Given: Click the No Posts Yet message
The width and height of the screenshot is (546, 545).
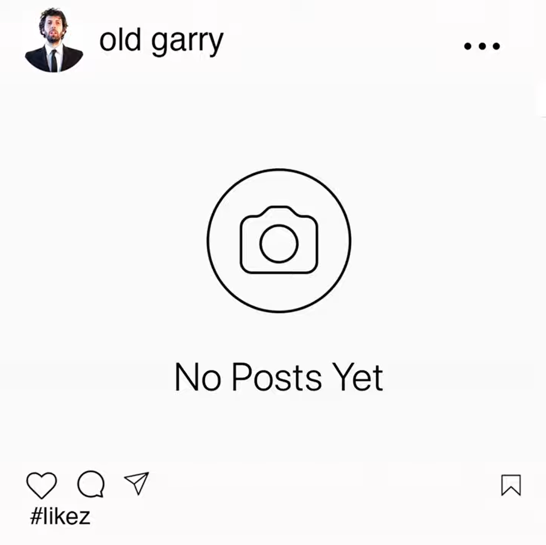Looking at the screenshot, I should [x=279, y=377].
